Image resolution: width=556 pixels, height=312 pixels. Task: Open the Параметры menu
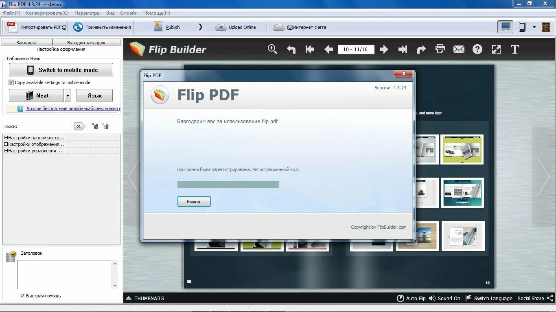coord(88,13)
